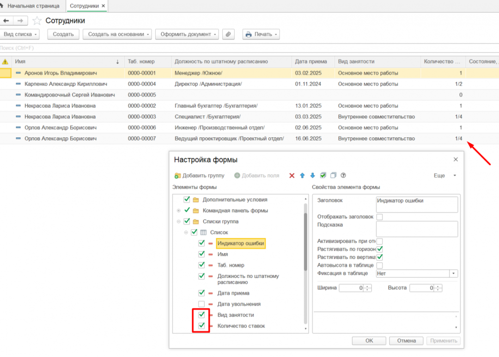Image resolution: width=499 pixels, height=357 pixels.
Task: Click the warning triangle column header
Action: tap(5, 62)
